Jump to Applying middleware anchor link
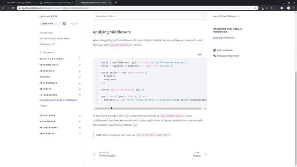Screen dimensions: 297x167 [224, 38]
